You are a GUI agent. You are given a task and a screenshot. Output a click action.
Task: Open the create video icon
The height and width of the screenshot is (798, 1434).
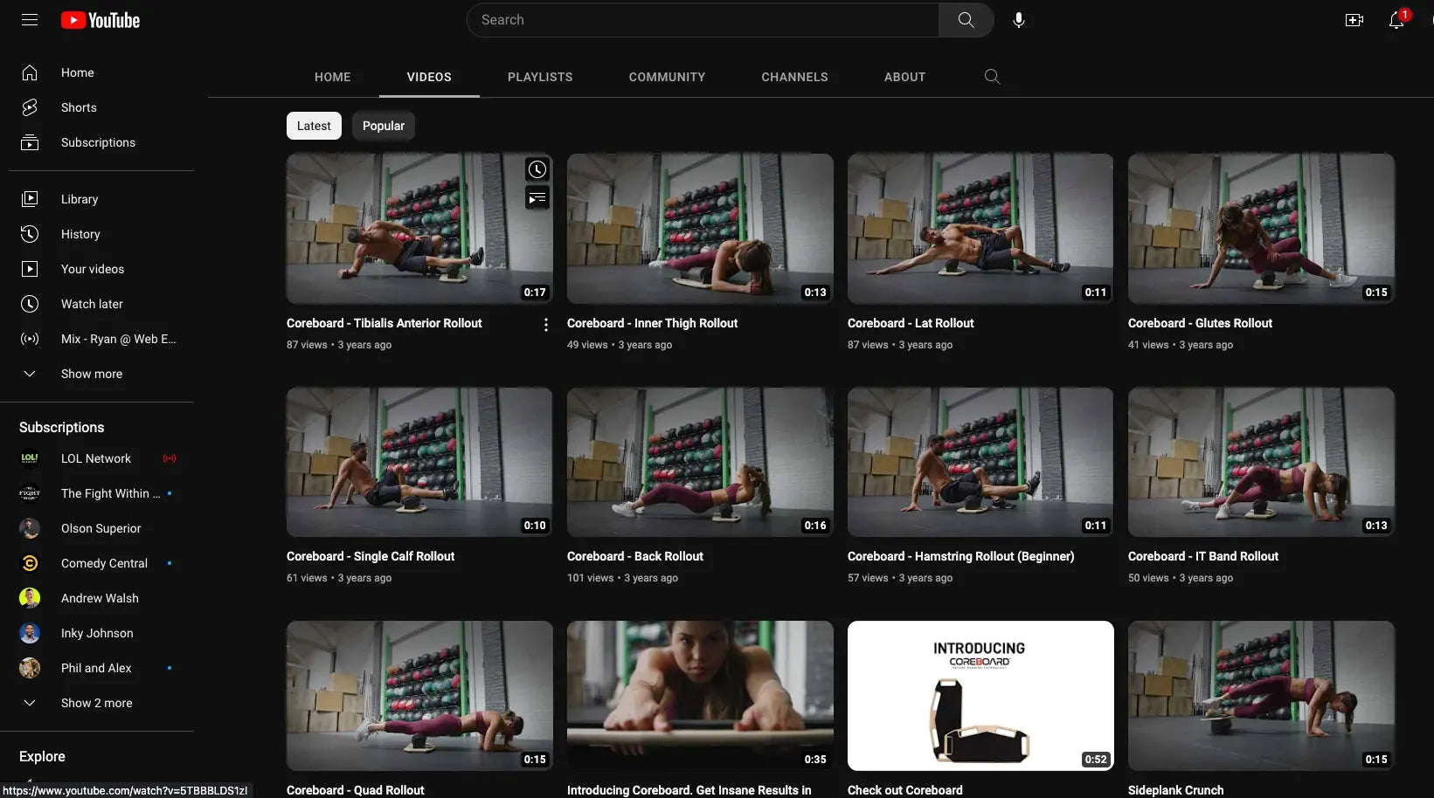[1354, 20]
